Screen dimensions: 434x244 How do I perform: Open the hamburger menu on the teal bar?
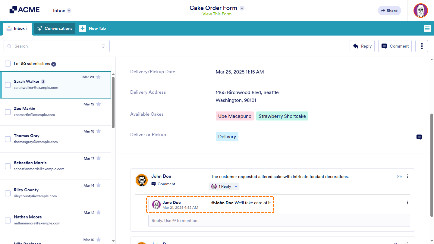[427, 28]
